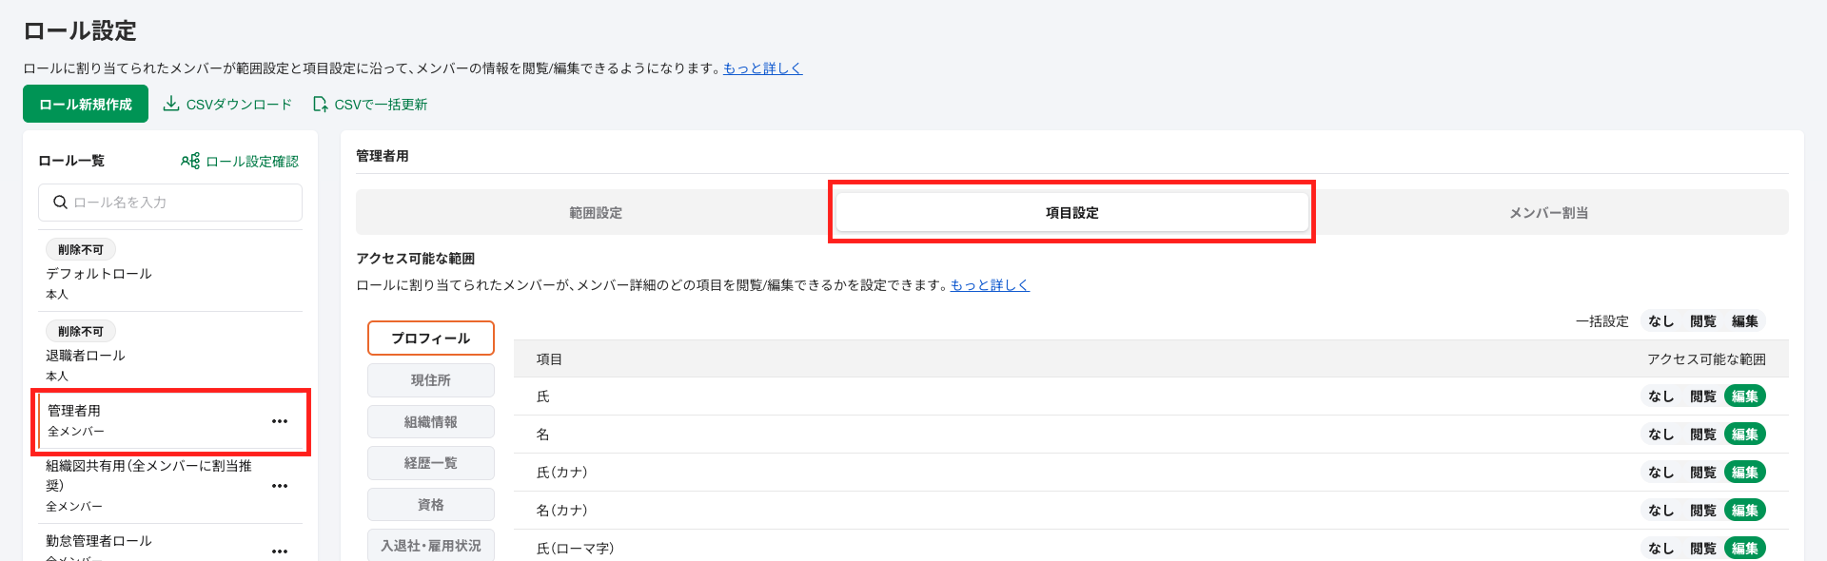This screenshot has width=1827, height=561.
Task: Set 名(カナ) row to なし
Action: [x=1661, y=511]
